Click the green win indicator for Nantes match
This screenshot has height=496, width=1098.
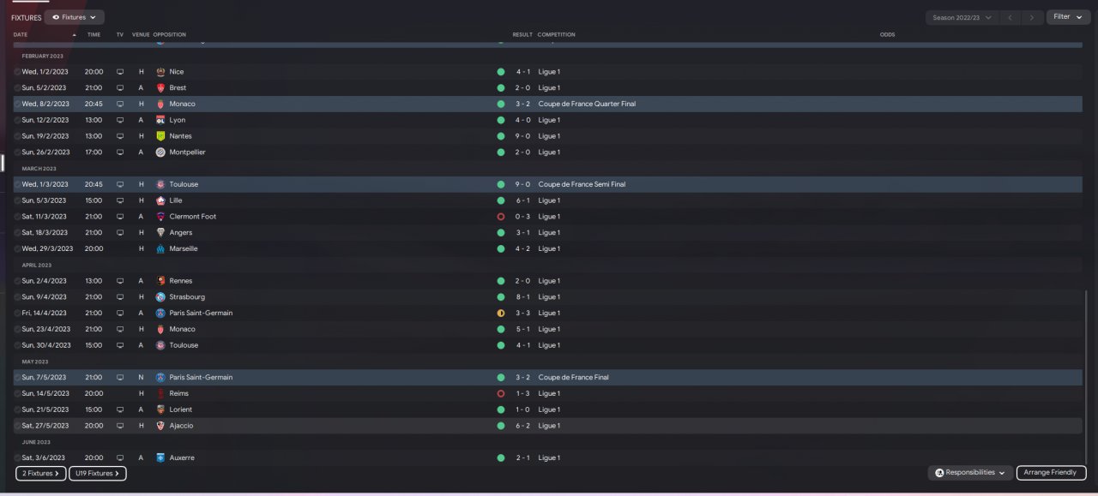(x=501, y=136)
